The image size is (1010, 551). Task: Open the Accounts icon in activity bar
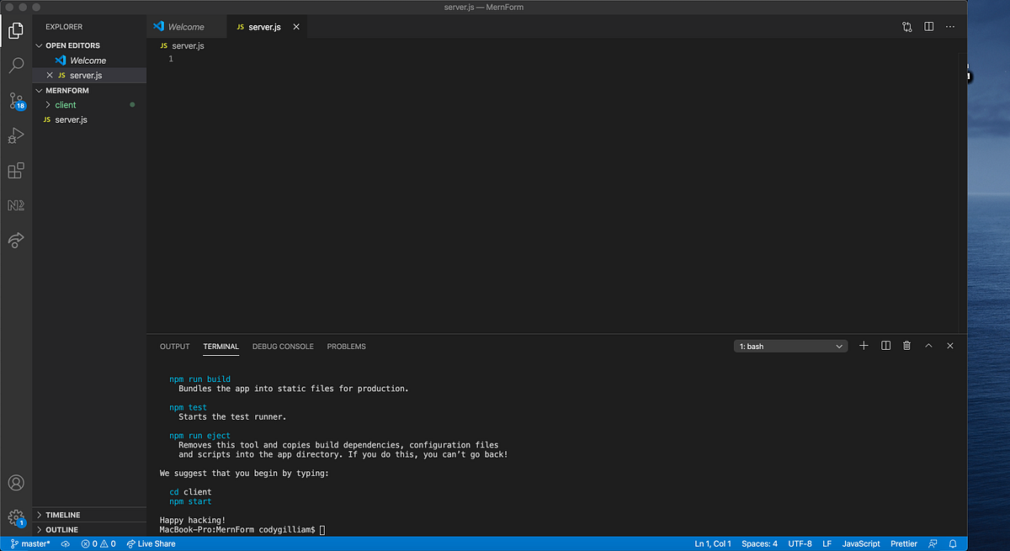(16, 483)
